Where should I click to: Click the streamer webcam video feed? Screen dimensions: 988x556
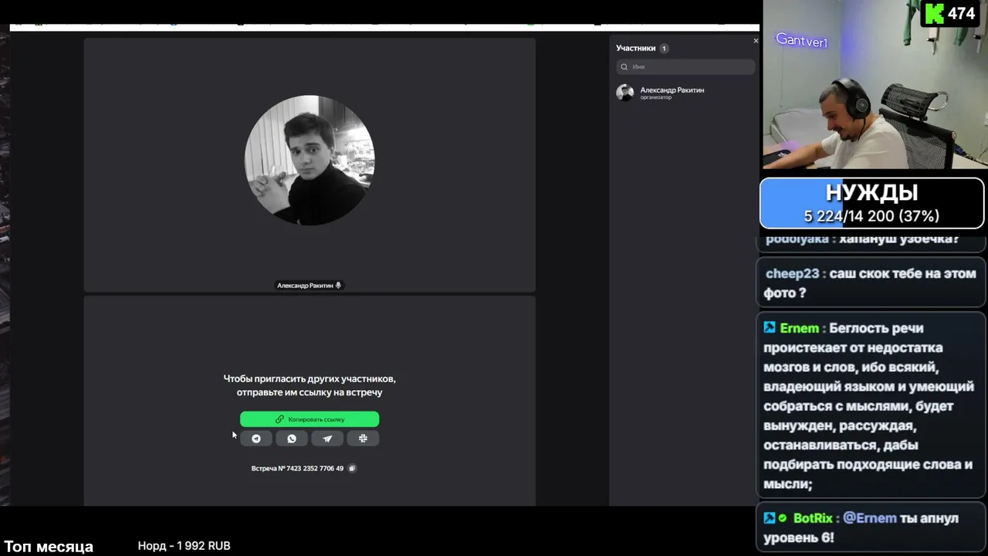(875, 85)
